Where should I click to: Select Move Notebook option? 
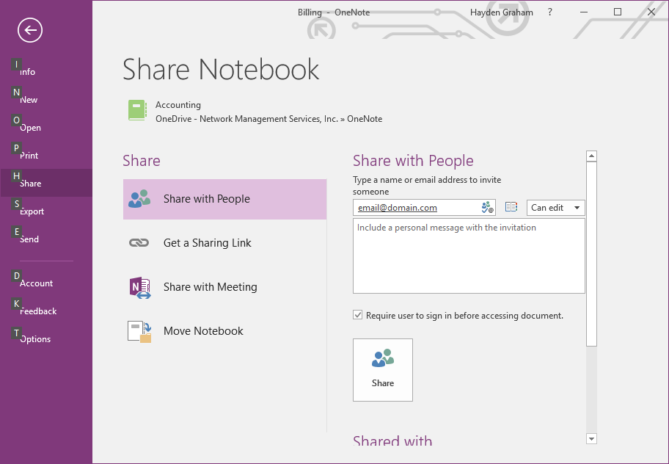(225, 331)
